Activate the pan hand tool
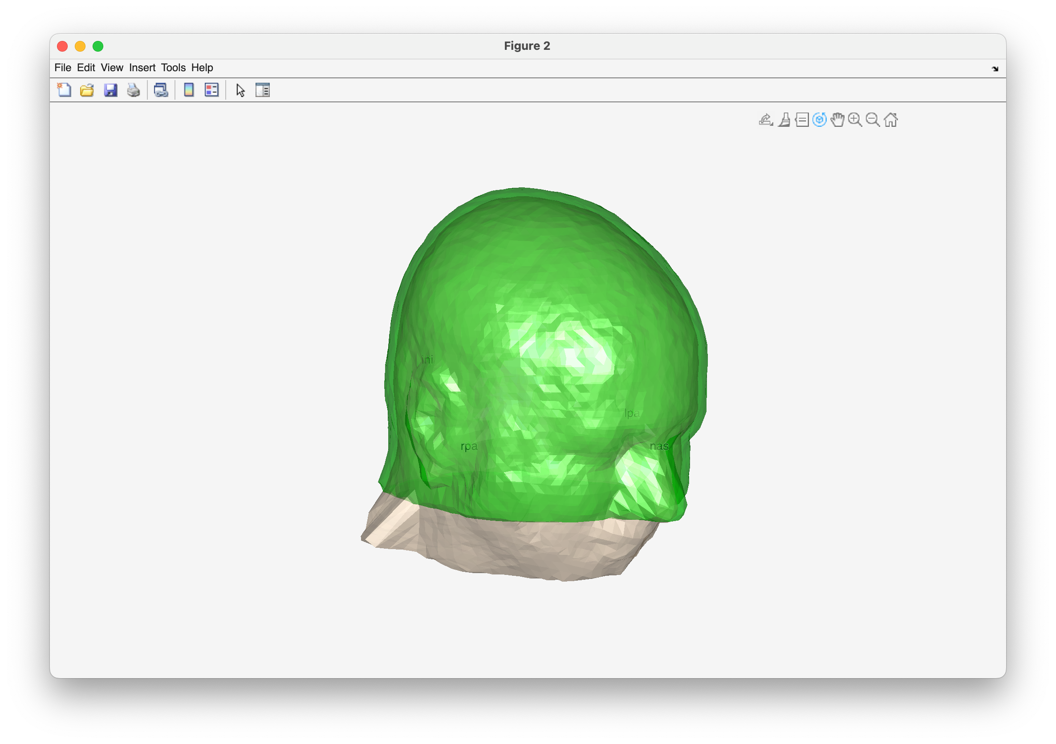Image resolution: width=1056 pixels, height=744 pixels. [x=837, y=120]
